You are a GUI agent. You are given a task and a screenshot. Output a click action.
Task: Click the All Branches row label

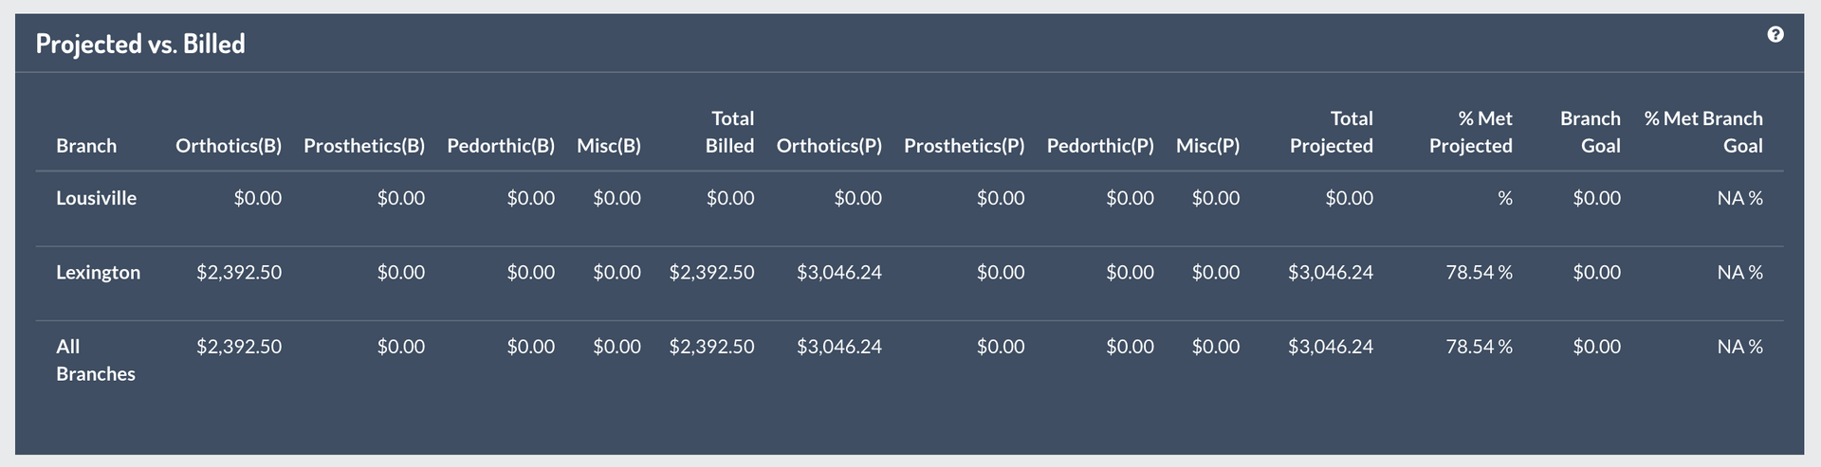pyautogui.click(x=96, y=360)
